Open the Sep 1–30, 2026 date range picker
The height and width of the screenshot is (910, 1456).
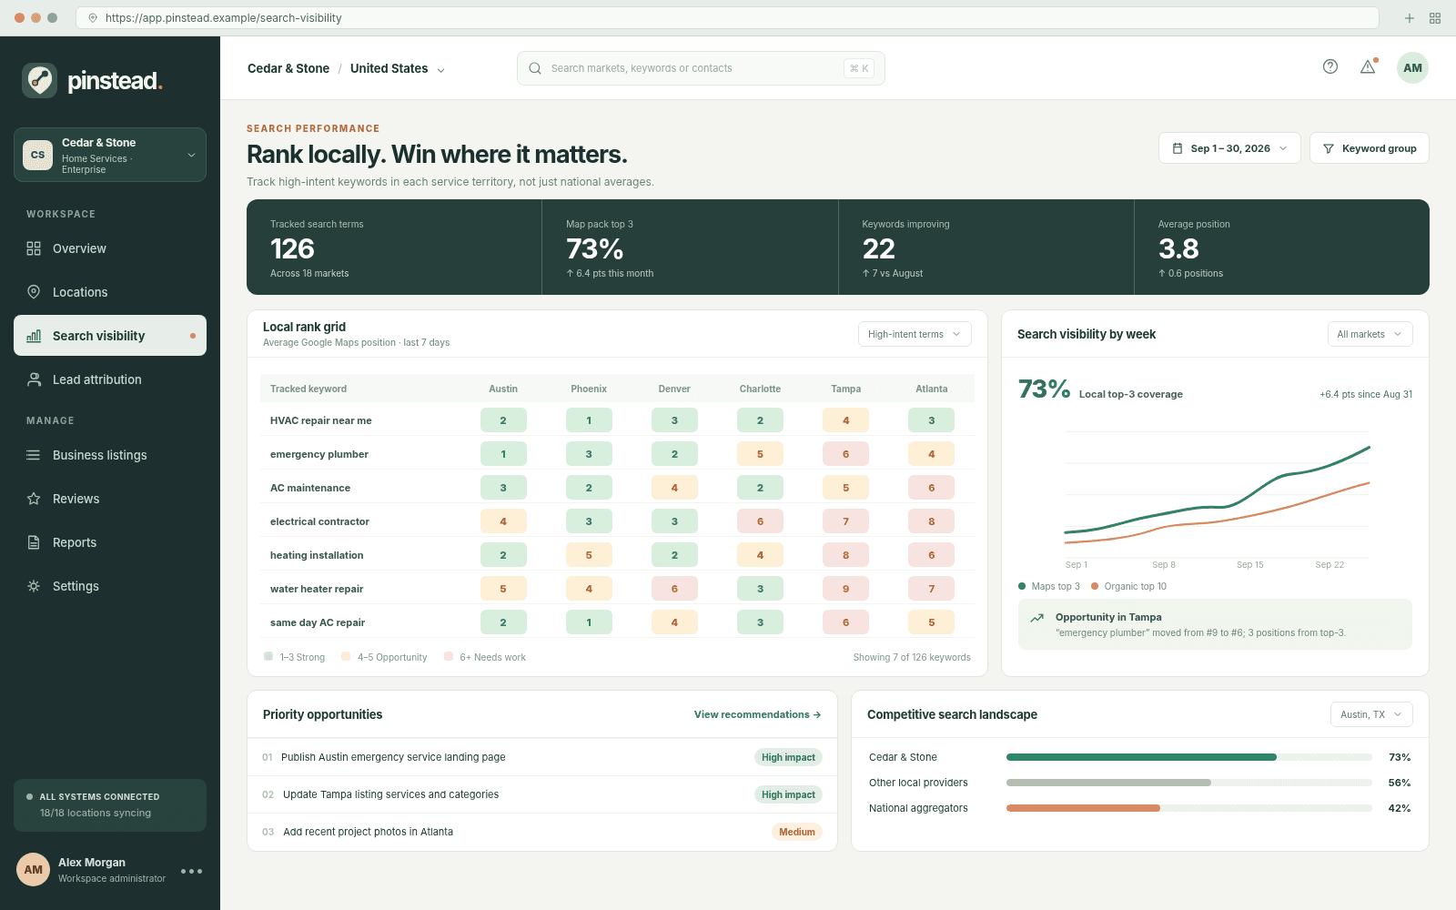pyautogui.click(x=1230, y=148)
